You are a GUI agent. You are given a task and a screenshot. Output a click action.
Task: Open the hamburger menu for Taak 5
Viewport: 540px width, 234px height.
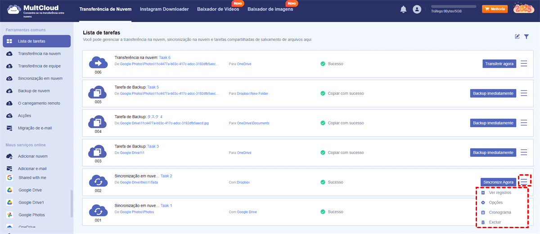524,93
